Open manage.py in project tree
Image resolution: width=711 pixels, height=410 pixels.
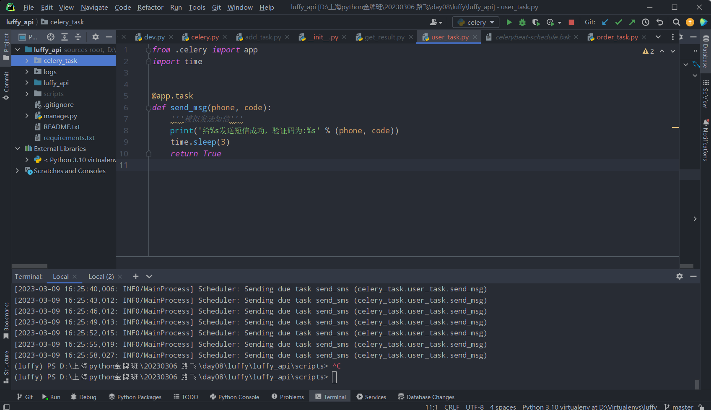pyautogui.click(x=60, y=116)
